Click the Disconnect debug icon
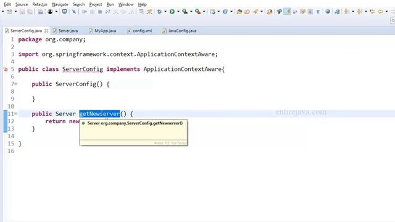This screenshot has height=222, width=395. coord(107,12)
